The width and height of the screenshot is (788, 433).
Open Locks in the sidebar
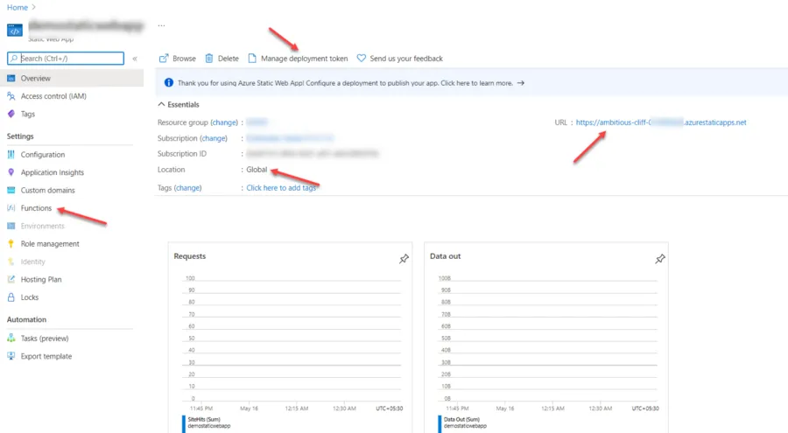click(30, 297)
